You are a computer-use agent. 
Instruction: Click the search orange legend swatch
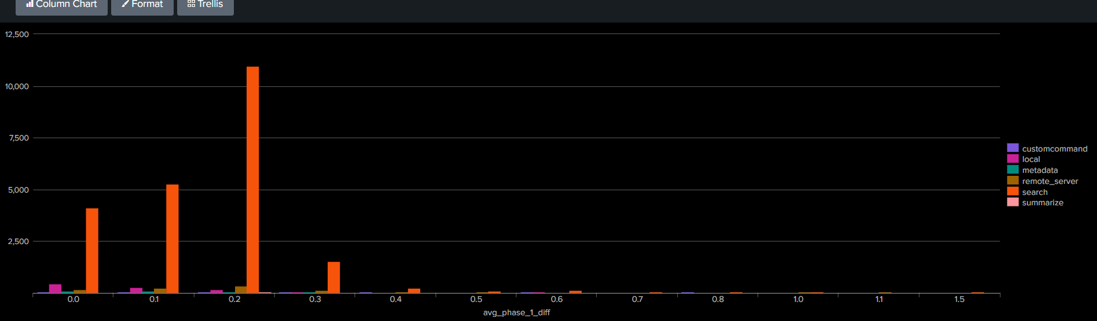1012,191
